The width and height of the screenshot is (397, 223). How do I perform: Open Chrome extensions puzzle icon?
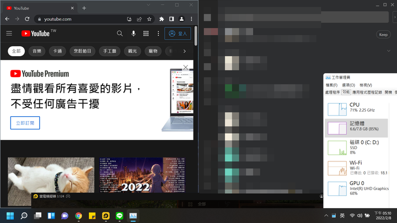[x=162, y=19]
